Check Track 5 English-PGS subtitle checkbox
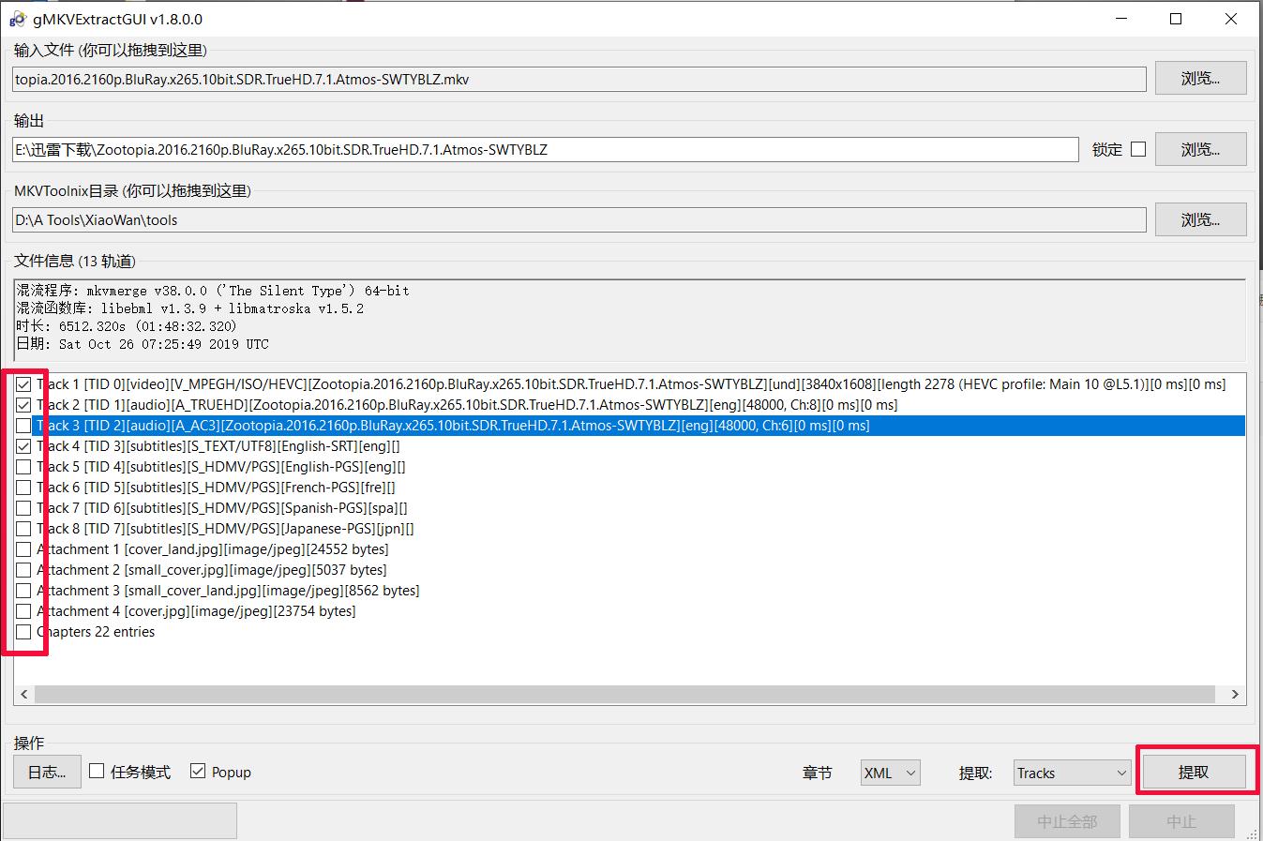The width and height of the screenshot is (1263, 841). (x=23, y=467)
